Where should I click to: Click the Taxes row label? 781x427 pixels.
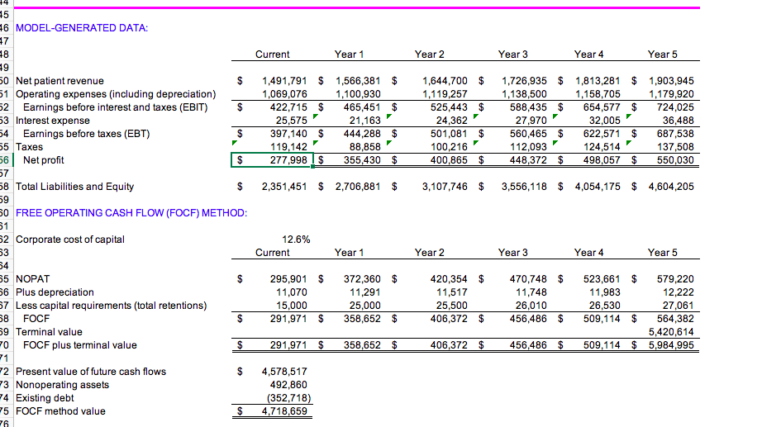pyautogui.click(x=30, y=147)
